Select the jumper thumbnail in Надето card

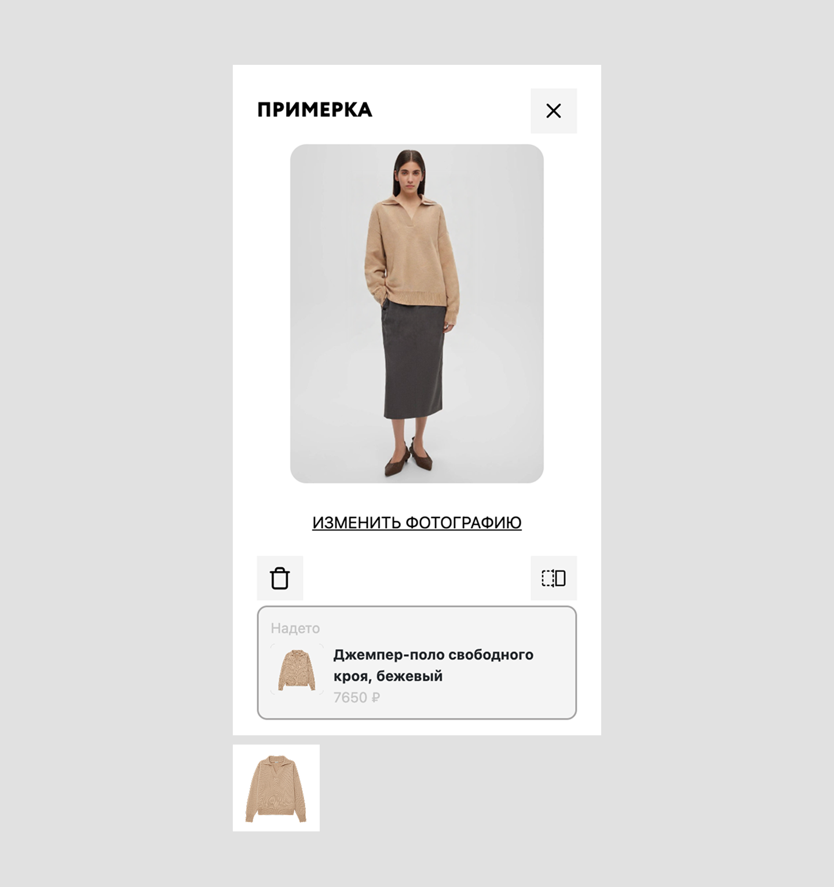(297, 669)
